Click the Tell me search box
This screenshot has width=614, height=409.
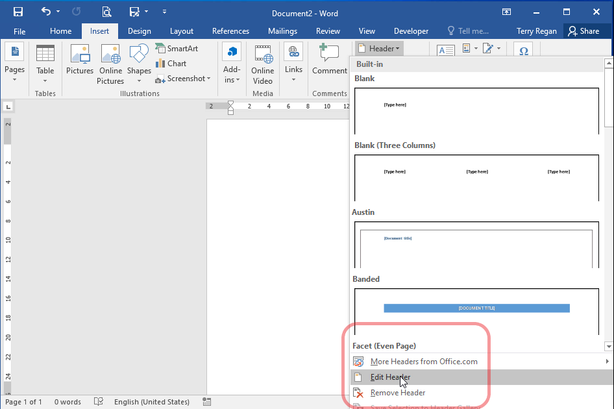pos(469,31)
